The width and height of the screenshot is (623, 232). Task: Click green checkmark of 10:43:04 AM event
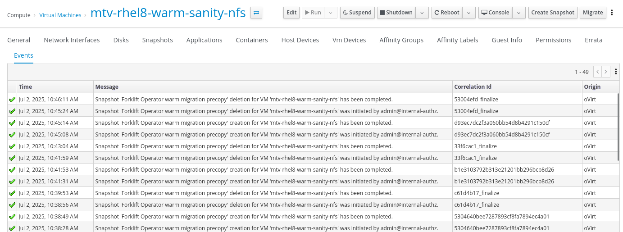point(12,146)
